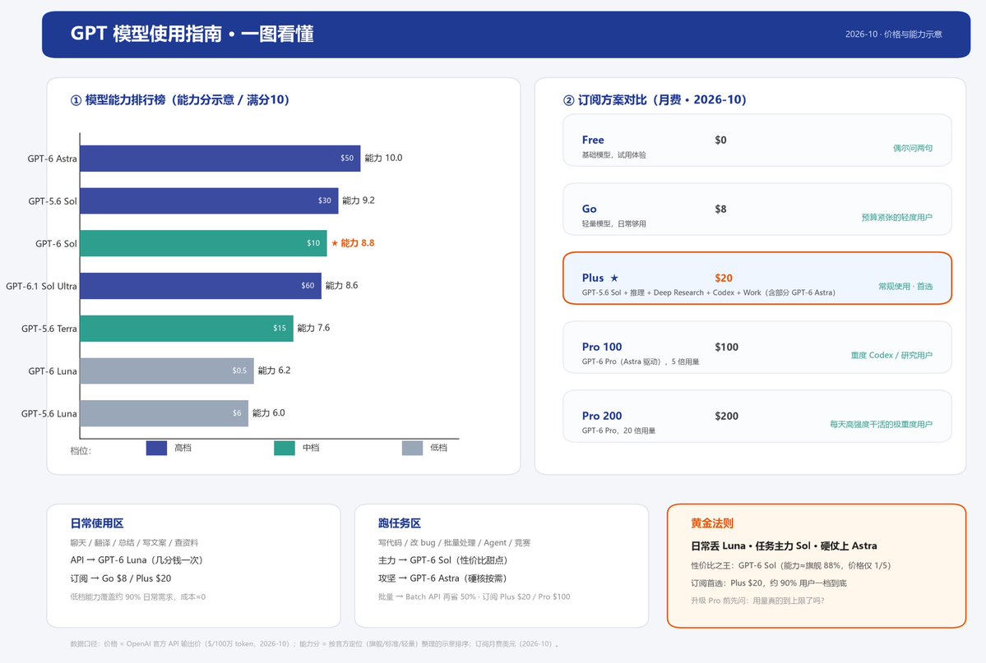Screen dimensions: 986x663
Task: Click the orange star before 能力 8.8
Action: pyautogui.click(x=335, y=243)
